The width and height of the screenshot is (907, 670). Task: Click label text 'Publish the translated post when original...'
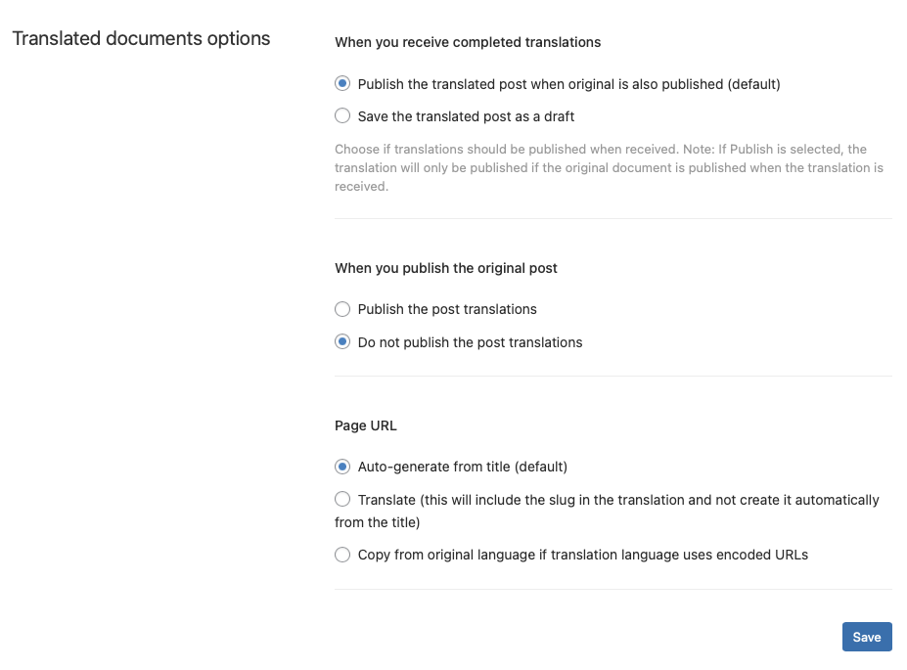click(x=568, y=84)
